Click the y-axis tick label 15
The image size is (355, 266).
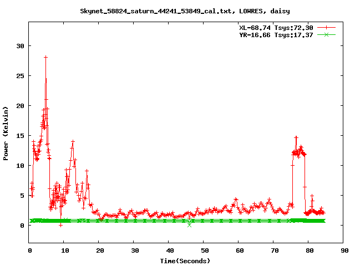[20, 136]
